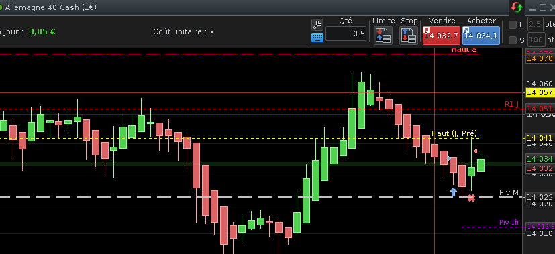This screenshot has width=555, height=254.
Task: Click the red 14 032 price axis tag
Action: pyautogui.click(x=540, y=168)
